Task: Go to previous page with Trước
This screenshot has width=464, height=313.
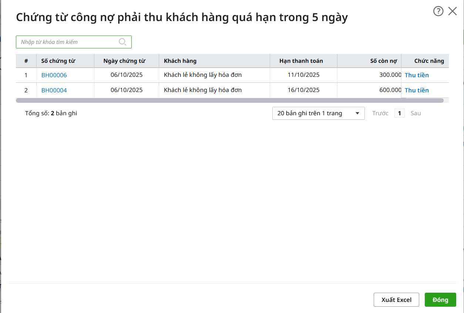Action: (380, 113)
